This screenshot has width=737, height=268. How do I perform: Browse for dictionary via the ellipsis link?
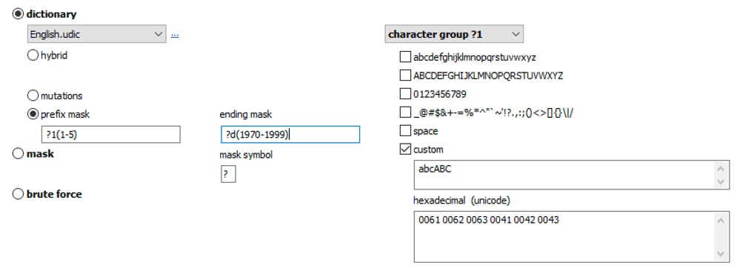point(174,35)
